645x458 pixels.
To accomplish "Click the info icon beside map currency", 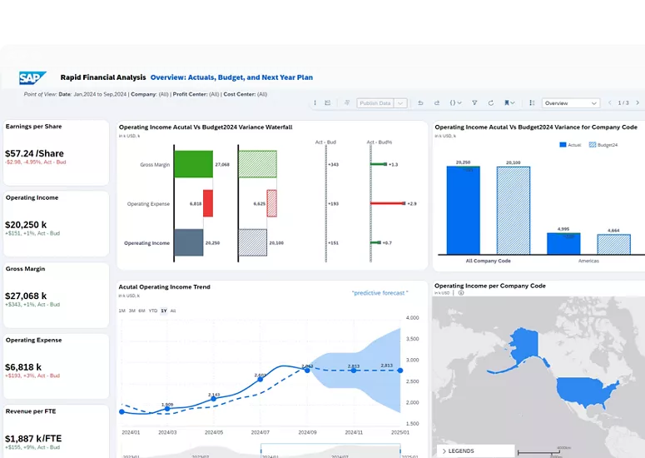I will click(457, 293).
